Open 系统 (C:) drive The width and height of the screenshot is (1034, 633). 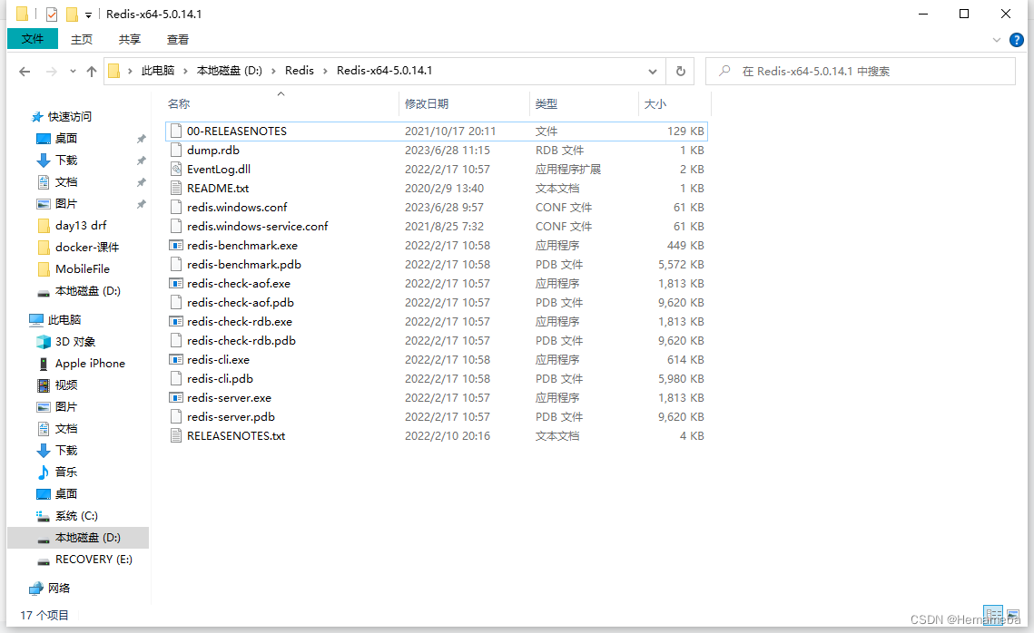76,516
